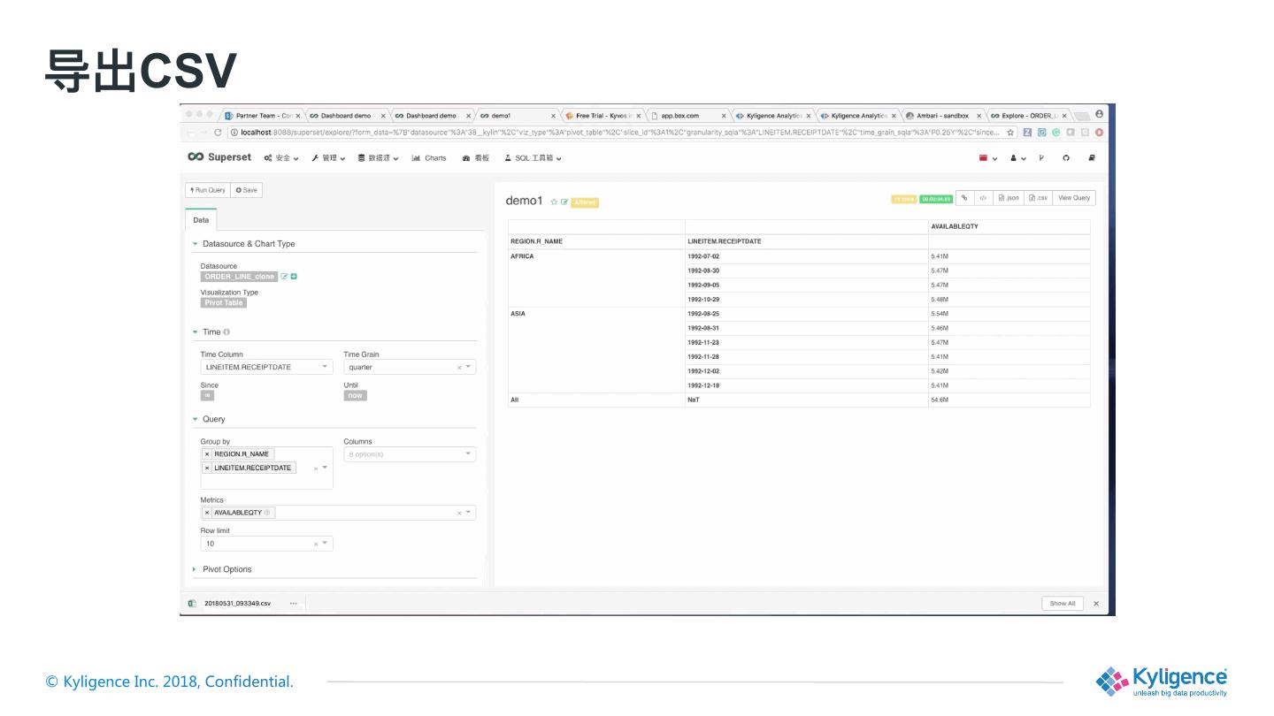Open the Columns options dropdown
This screenshot has height=716, width=1274.
click(409, 454)
